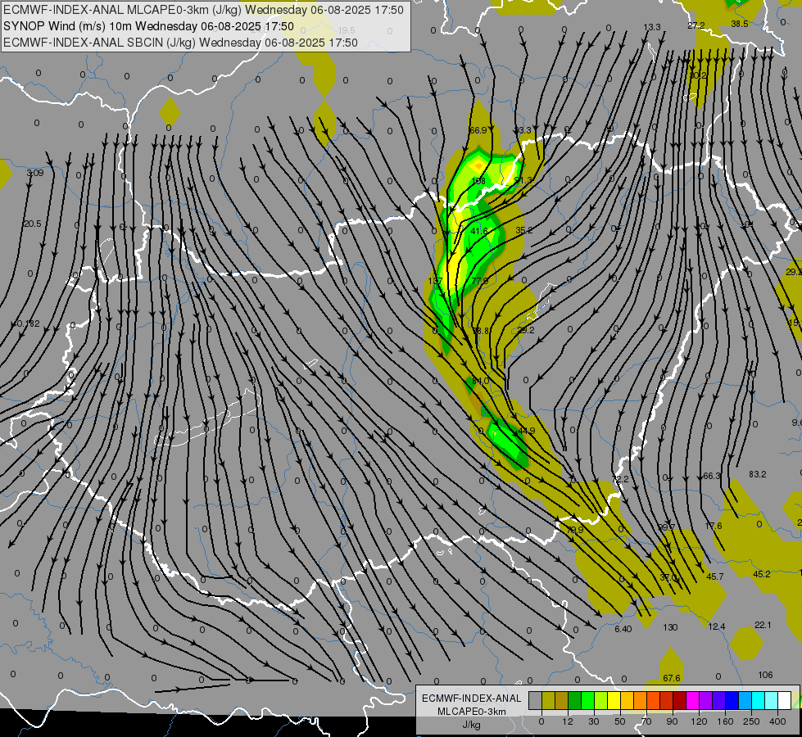Click the map value 20.5
Image resolution: width=802 pixels, height=737 pixels.
click(32, 224)
